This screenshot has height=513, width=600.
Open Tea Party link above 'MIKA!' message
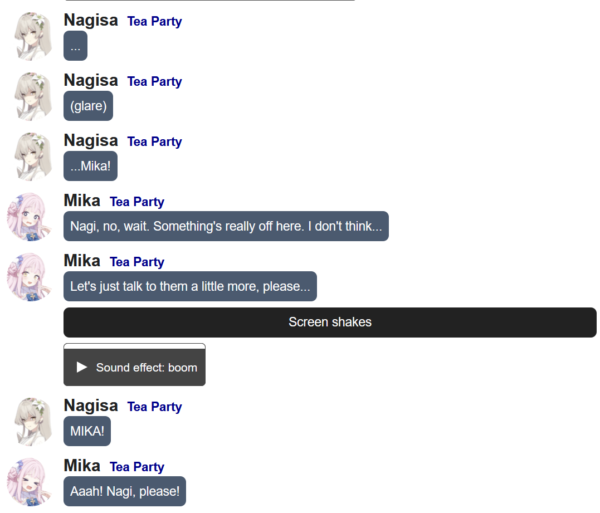click(154, 407)
